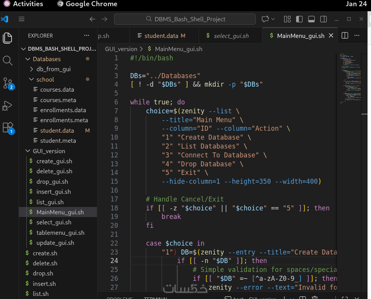Open the Search view in activity bar
This screenshot has height=299, width=371.
(8, 60)
